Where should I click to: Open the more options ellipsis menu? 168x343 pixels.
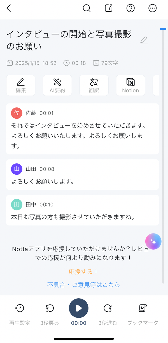click(152, 8)
